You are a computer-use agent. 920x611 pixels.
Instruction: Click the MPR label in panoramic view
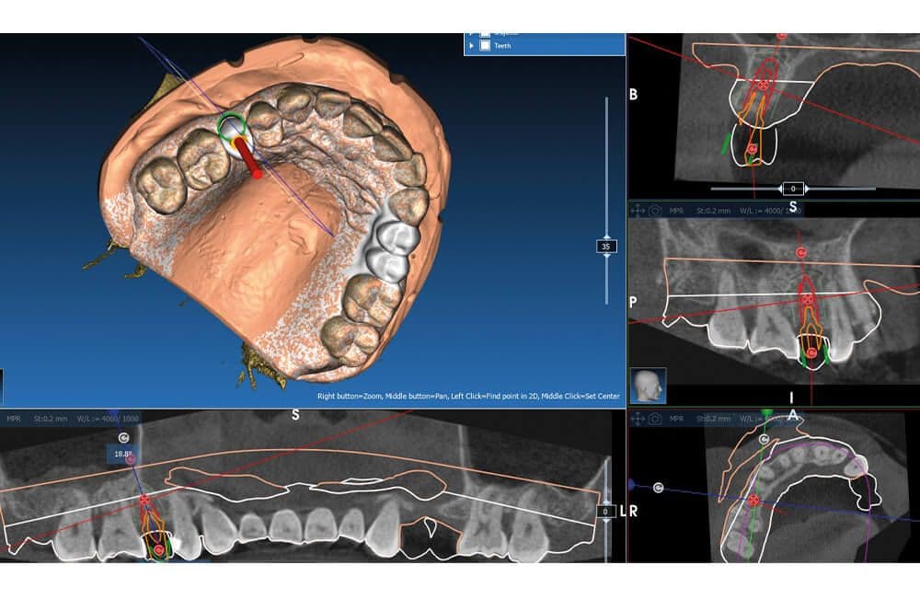(14, 419)
